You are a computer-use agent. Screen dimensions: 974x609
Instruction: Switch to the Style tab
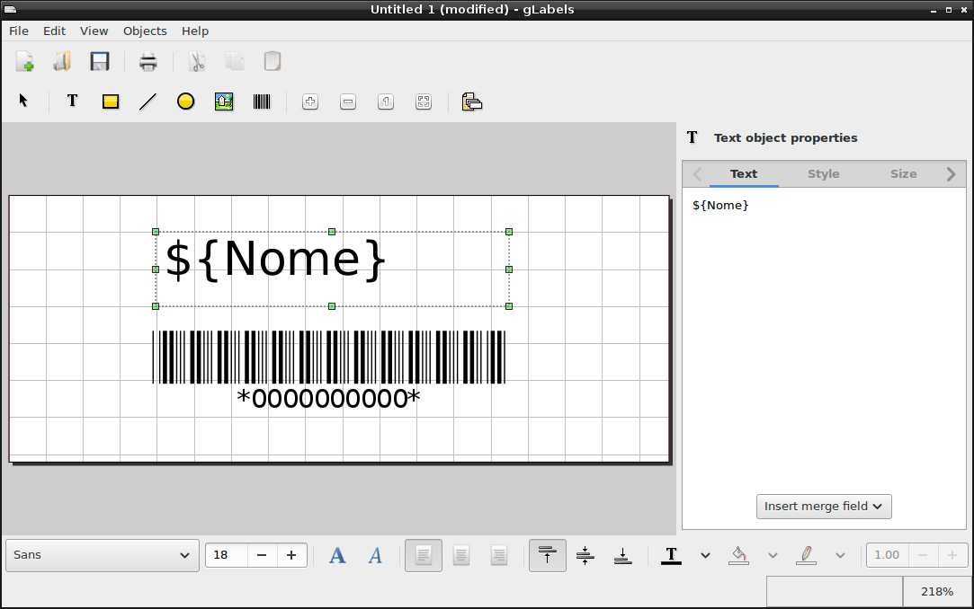click(x=823, y=174)
